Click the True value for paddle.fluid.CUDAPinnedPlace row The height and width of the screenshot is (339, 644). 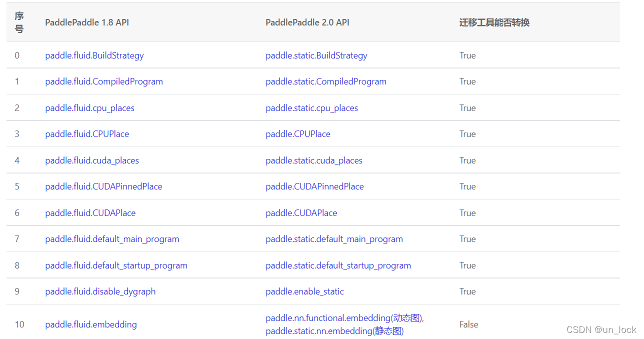pos(467,186)
